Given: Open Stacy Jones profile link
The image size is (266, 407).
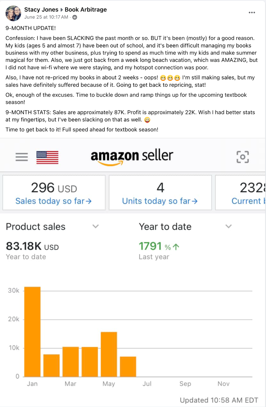Looking at the screenshot, I should (41, 10).
